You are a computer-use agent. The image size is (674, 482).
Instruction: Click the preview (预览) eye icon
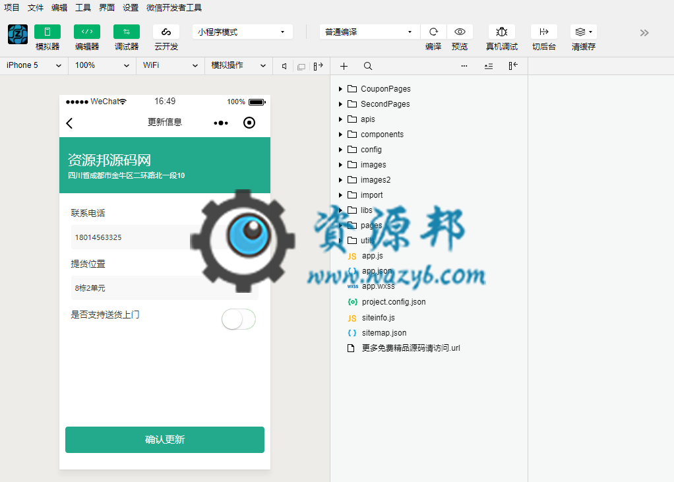460,32
